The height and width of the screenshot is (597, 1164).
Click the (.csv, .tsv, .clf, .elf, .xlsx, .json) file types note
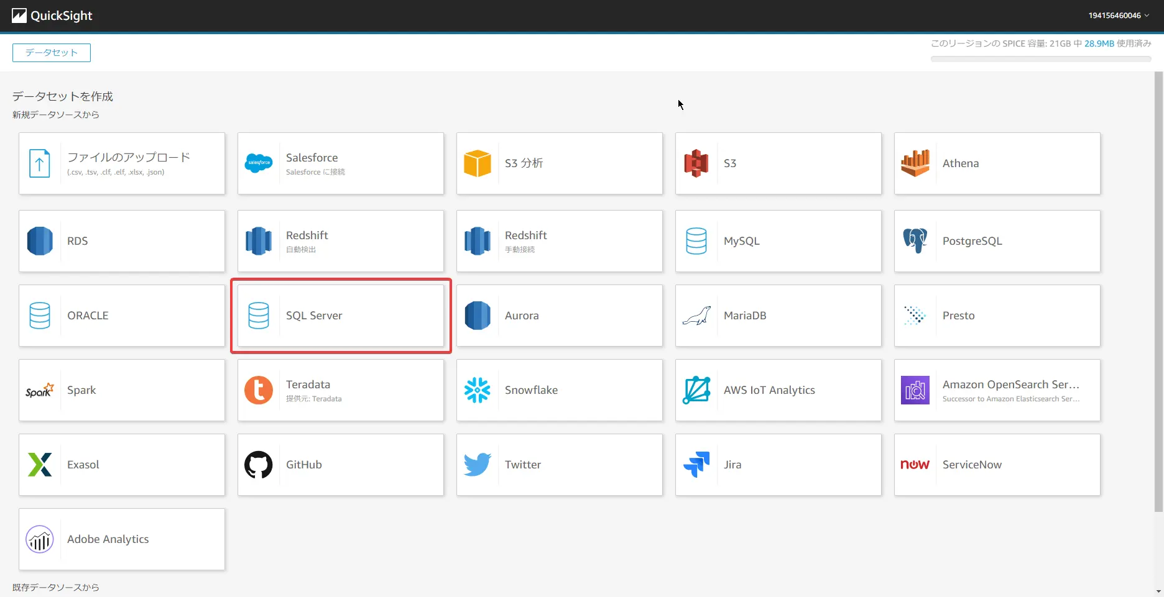tap(116, 172)
